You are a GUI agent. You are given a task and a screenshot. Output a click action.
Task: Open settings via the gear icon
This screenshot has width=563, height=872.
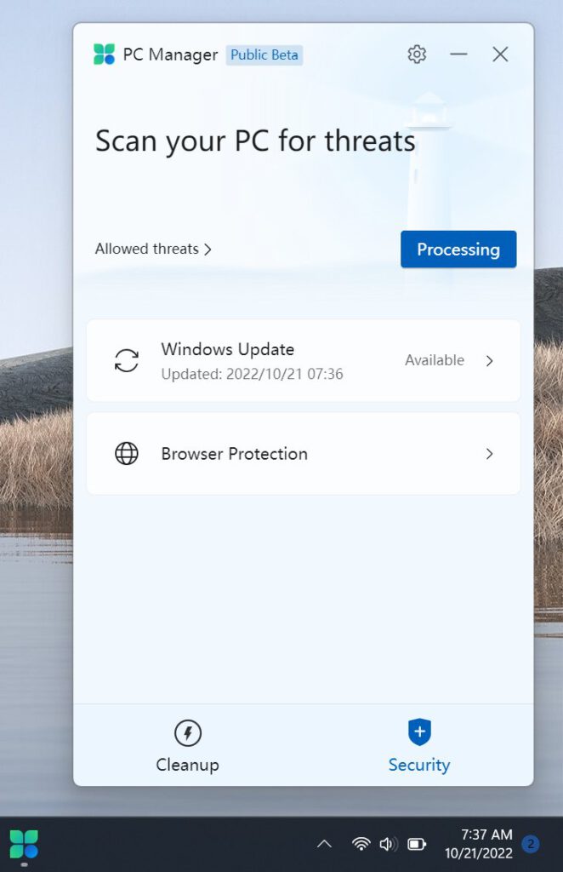(417, 54)
